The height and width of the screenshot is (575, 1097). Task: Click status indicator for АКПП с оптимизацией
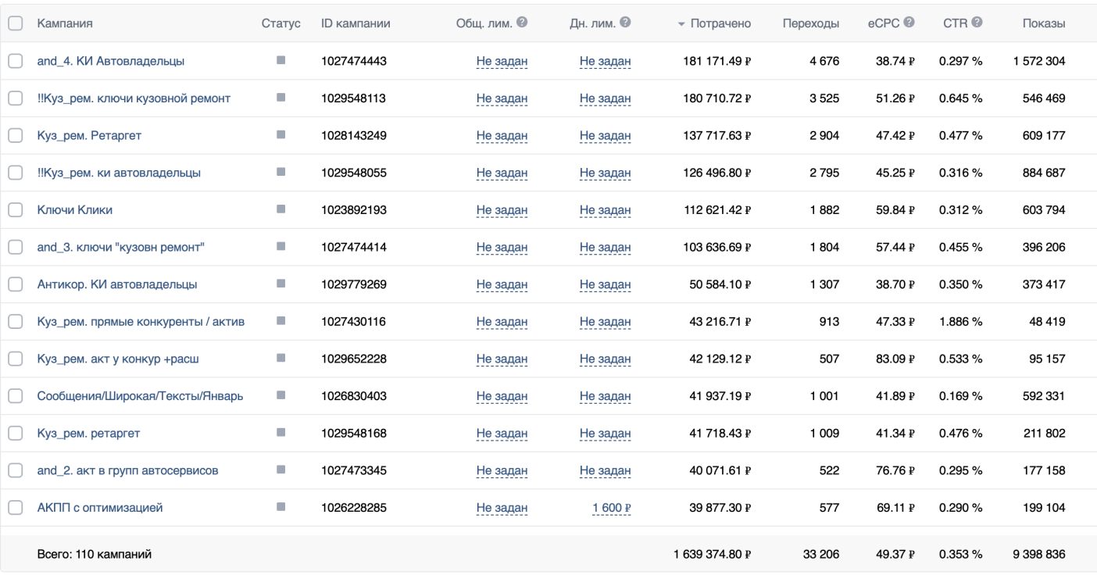[281, 507]
